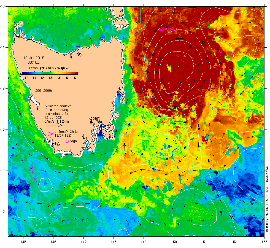Image resolution: width=270 pixels, height=248 pixels.
Task: Click the -42 latitude axis label
Action: pos(2,88)
